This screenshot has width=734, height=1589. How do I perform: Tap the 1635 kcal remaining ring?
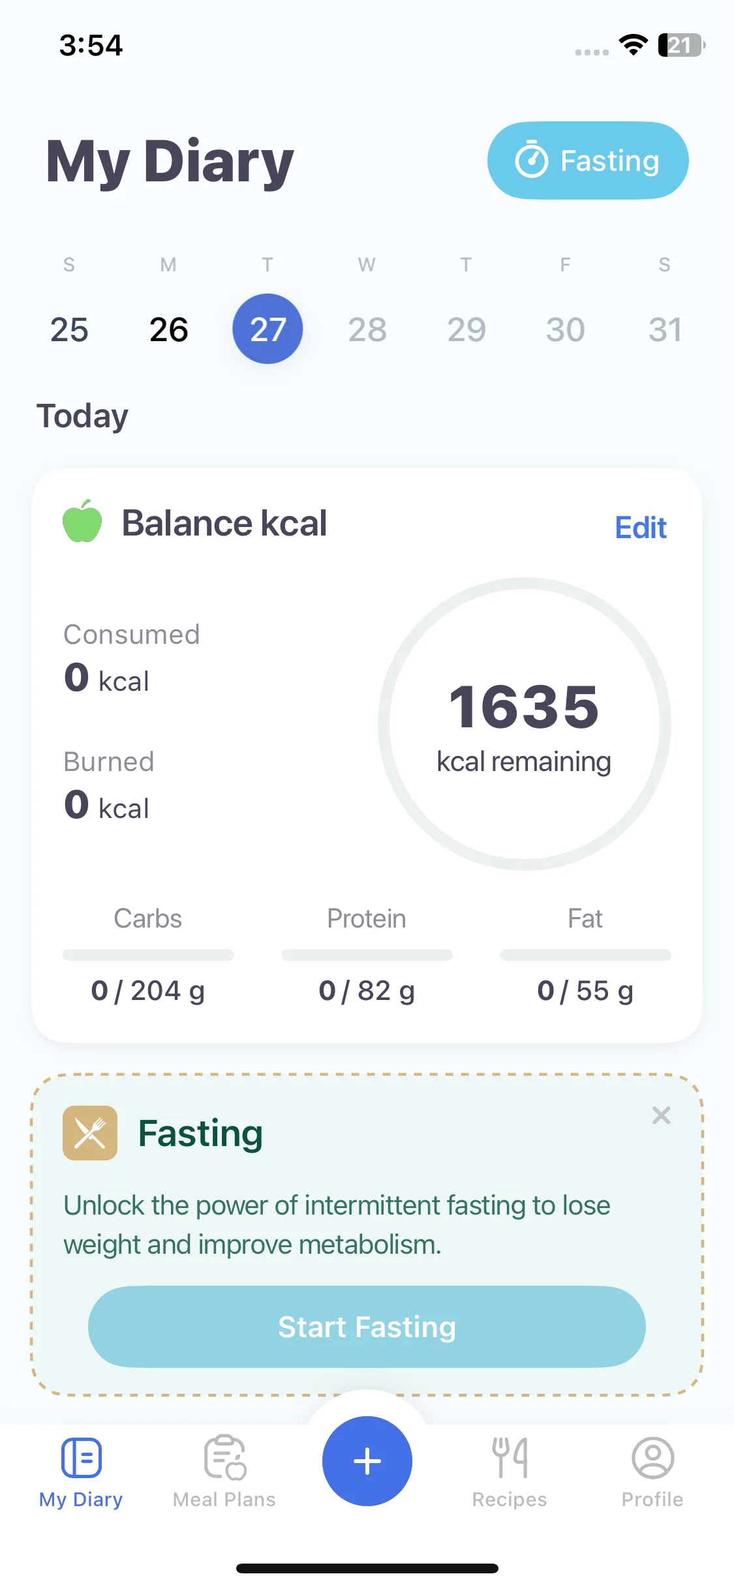tap(525, 724)
